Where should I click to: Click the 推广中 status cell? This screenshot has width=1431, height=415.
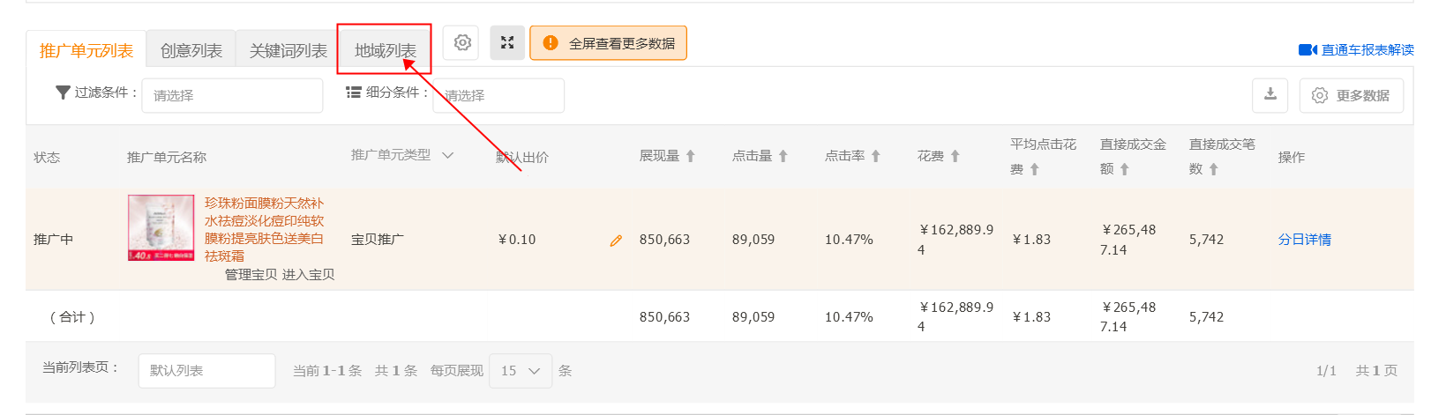point(54,240)
